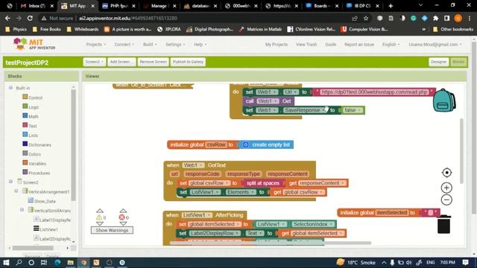Collapse the VerticalArrangement1 tree node

coord(16,191)
